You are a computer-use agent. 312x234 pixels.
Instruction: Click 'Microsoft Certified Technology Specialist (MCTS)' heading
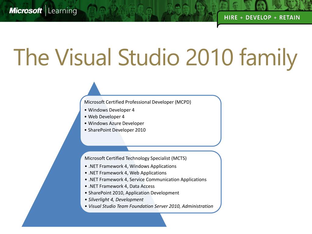point(136,158)
